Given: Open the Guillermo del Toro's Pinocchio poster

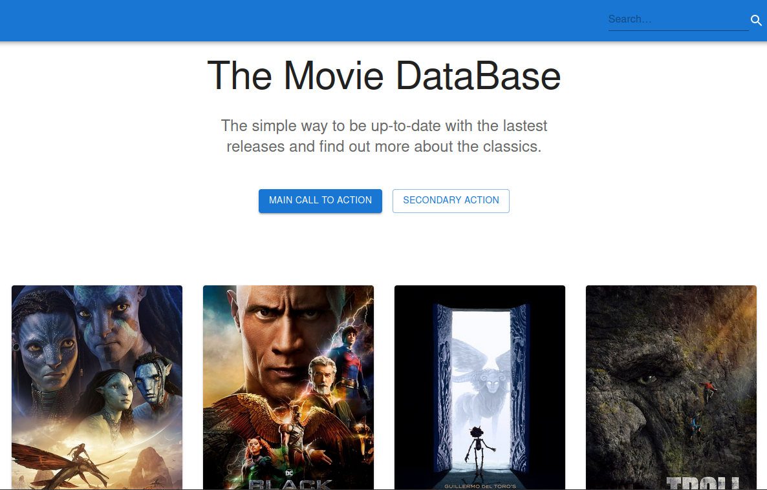Looking at the screenshot, I should click(480, 387).
